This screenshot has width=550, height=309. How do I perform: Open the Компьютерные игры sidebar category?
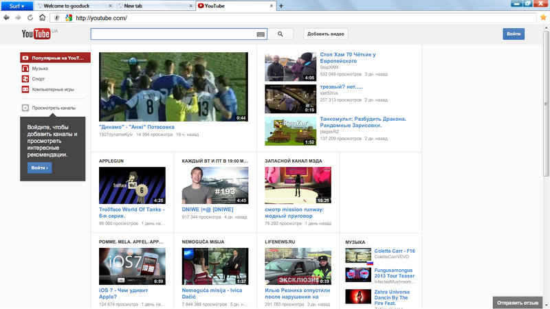click(x=53, y=90)
